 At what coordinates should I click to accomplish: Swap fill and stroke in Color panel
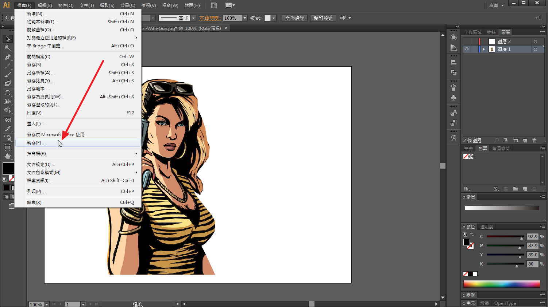click(x=472, y=235)
